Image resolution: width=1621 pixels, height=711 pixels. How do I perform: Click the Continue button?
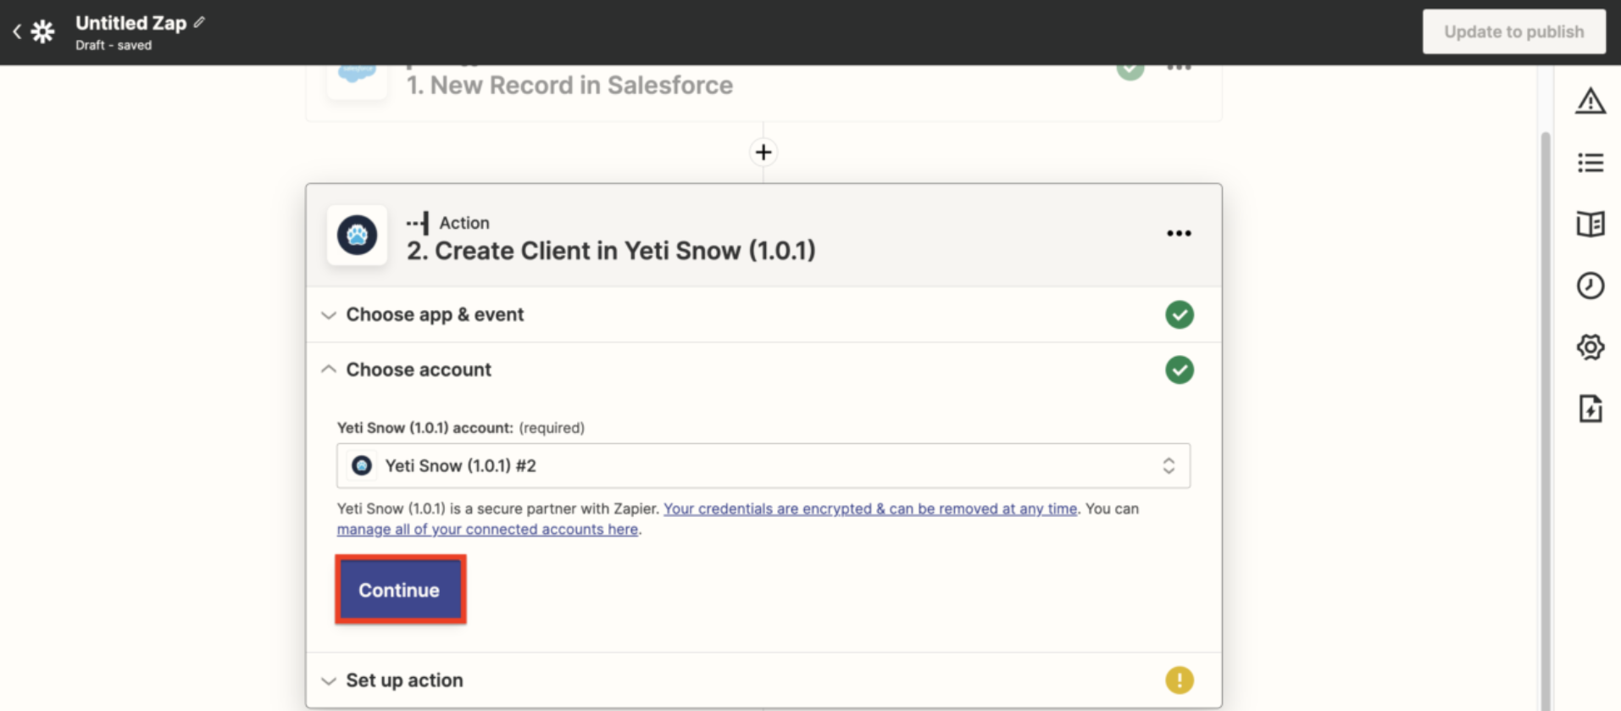(400, 590)
